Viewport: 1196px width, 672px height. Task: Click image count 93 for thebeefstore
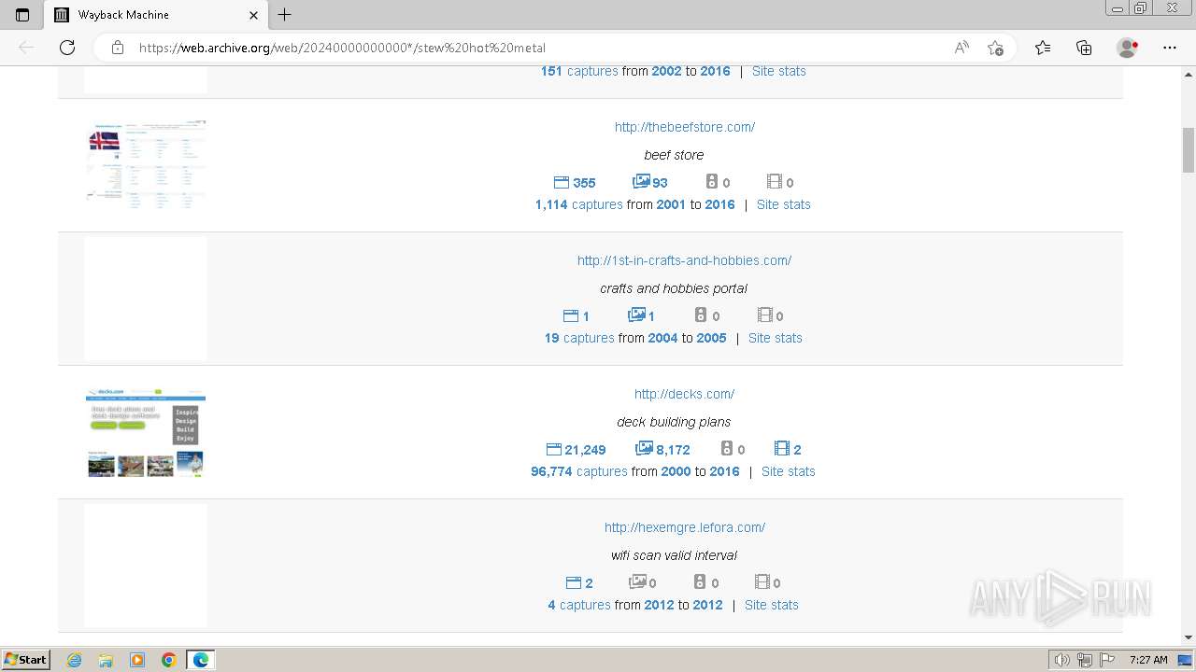pos(650,182)
